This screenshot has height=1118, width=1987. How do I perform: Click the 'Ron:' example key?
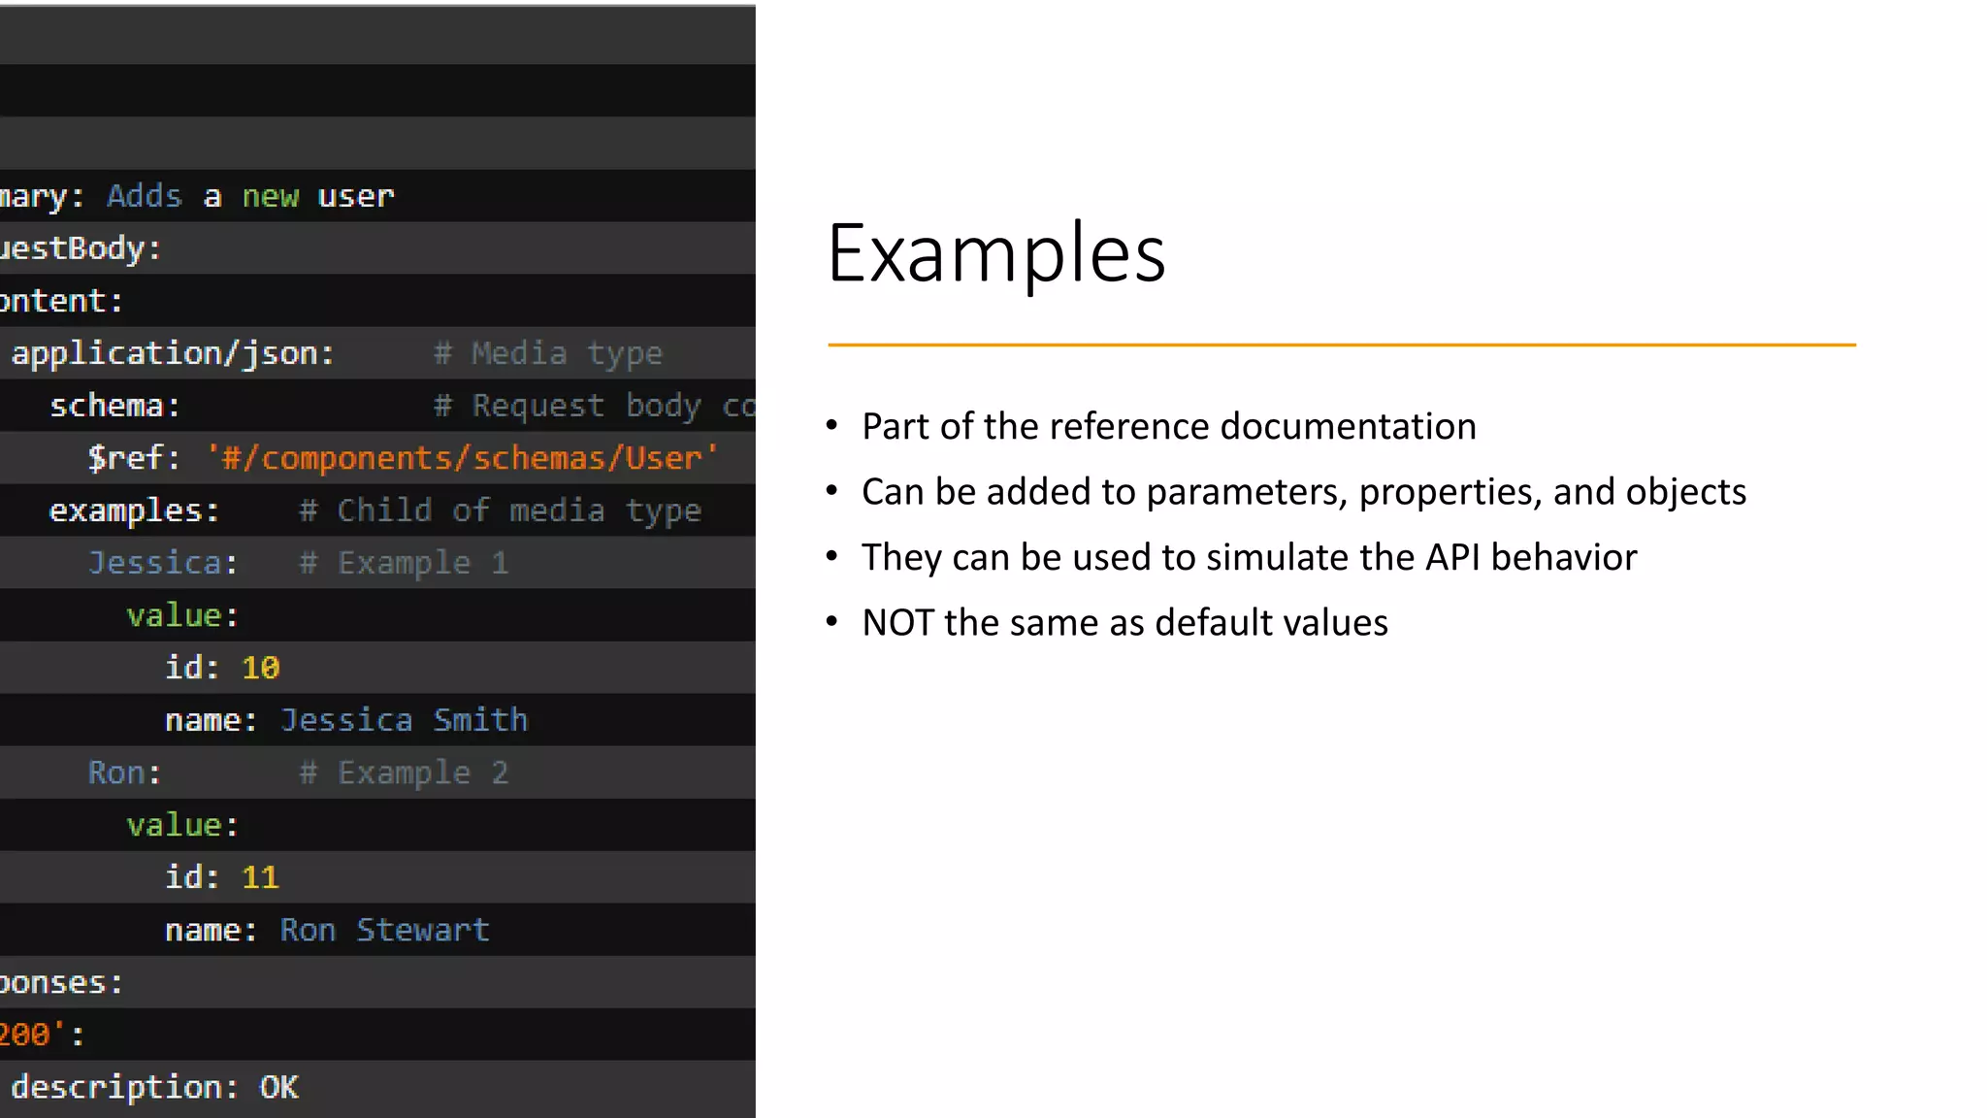point(124,773)
